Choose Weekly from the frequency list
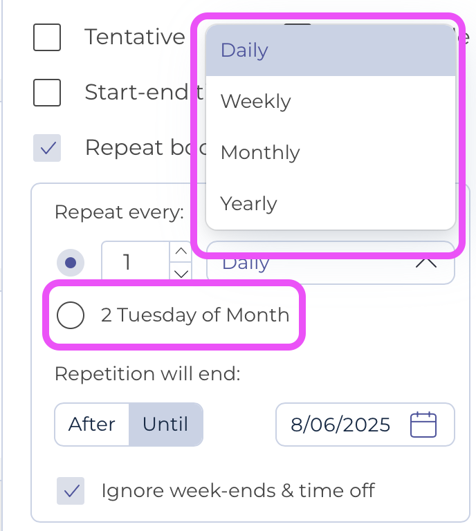This screenshot has height=531, width=476. 330,101
